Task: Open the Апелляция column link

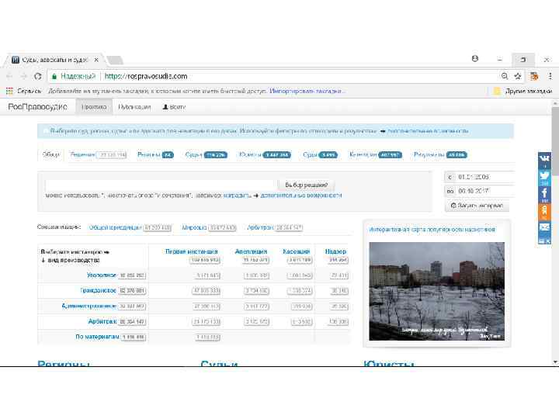Action: click(x=251, y=251)
